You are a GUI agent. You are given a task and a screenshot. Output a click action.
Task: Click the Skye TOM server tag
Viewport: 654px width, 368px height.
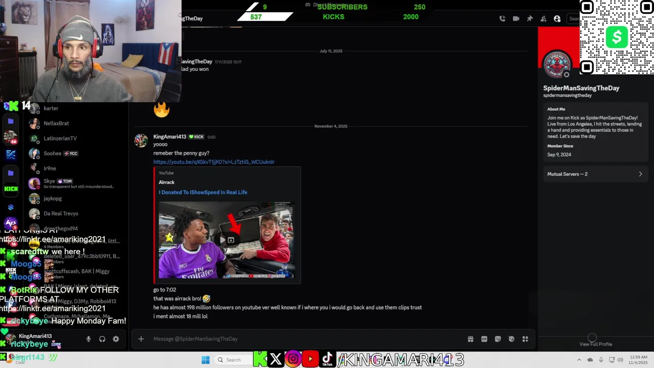tap(64, 181)
